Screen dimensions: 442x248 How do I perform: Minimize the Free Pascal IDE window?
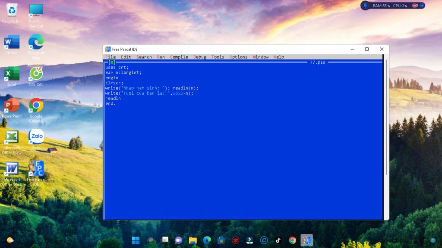pyautogui.click(x=352, y=49)
